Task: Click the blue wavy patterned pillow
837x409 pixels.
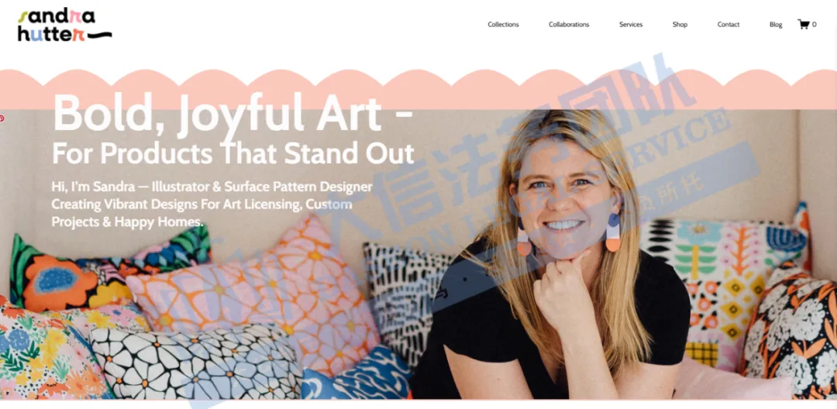Action: point(356,374)
